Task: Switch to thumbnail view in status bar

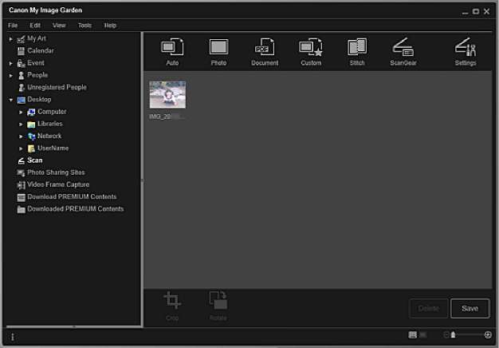Action: pyautogui.click(x=413, y=335)
